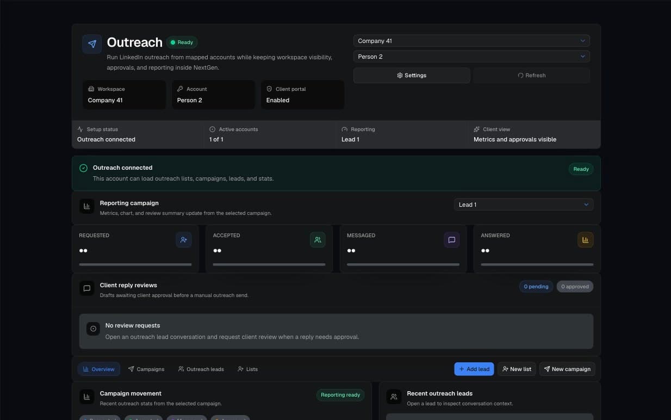The width and height of the screenshot is (671, 420).
Task: Click the Answered progress bar
Action: (x=537, y=264)
